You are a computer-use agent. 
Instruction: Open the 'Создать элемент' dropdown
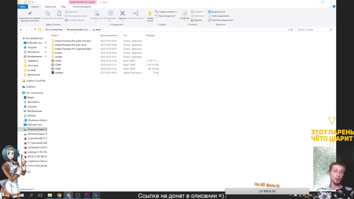(x=166, y=12)
